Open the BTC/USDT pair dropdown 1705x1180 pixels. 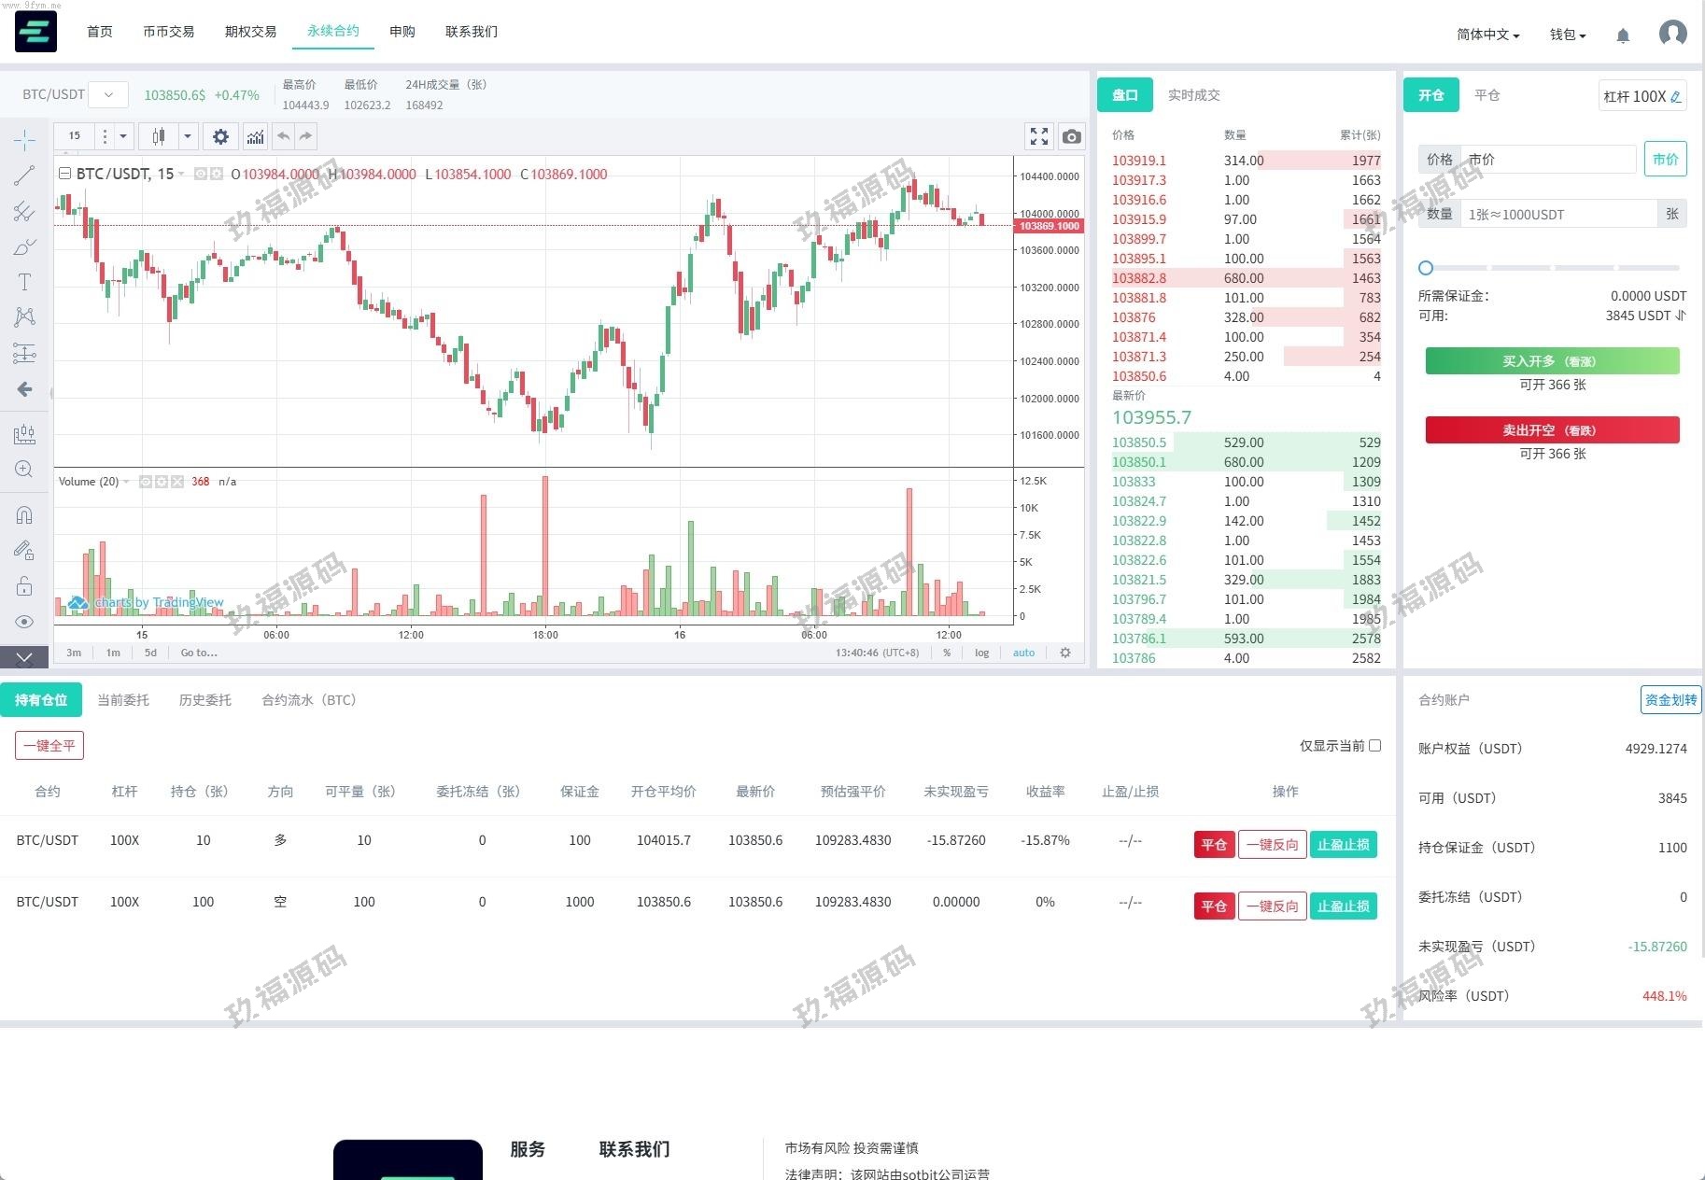(108, 94)
